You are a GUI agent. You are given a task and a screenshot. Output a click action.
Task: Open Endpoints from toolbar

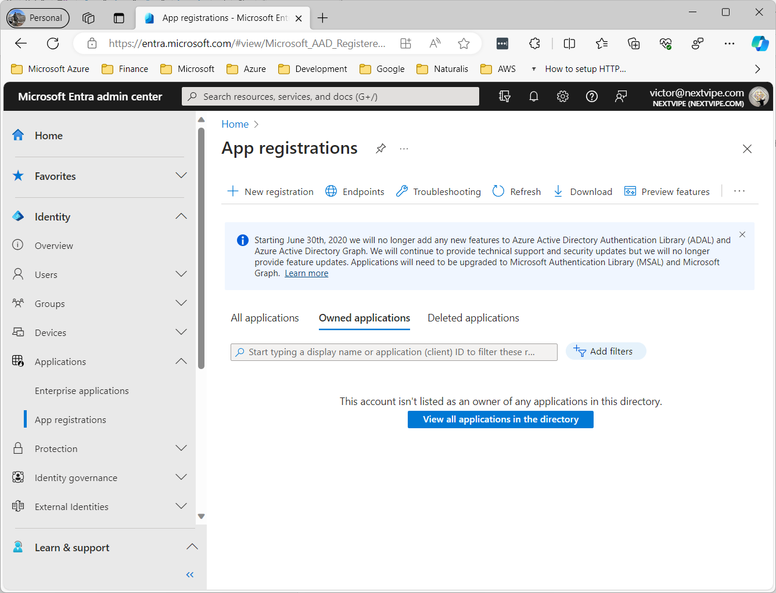click(355, 191)
